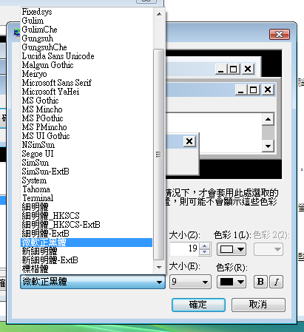Increase item size with stepper up arrow
Viewport: 304px width, 332px height.
coord(205,246)
